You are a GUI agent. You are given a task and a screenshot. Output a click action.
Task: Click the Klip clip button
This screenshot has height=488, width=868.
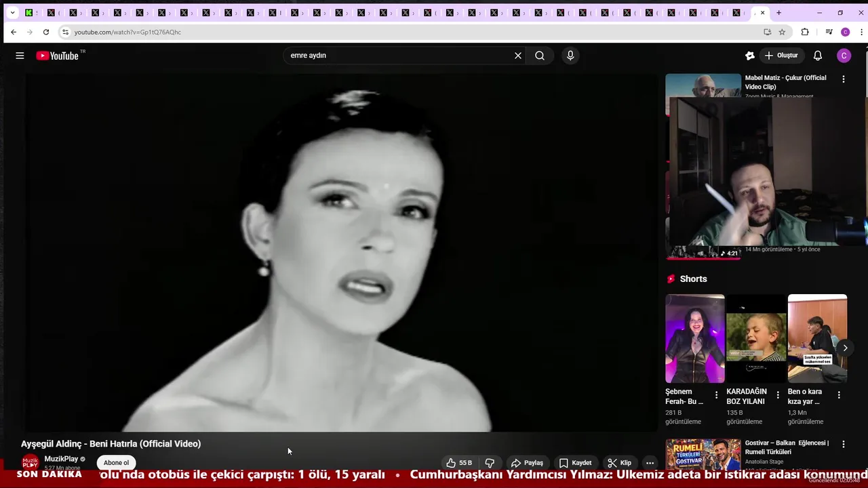pos(619,463)
